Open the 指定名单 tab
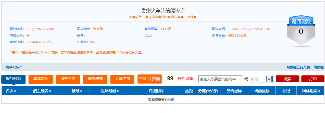This screenshot has width=325, height=113. point(68,79)
